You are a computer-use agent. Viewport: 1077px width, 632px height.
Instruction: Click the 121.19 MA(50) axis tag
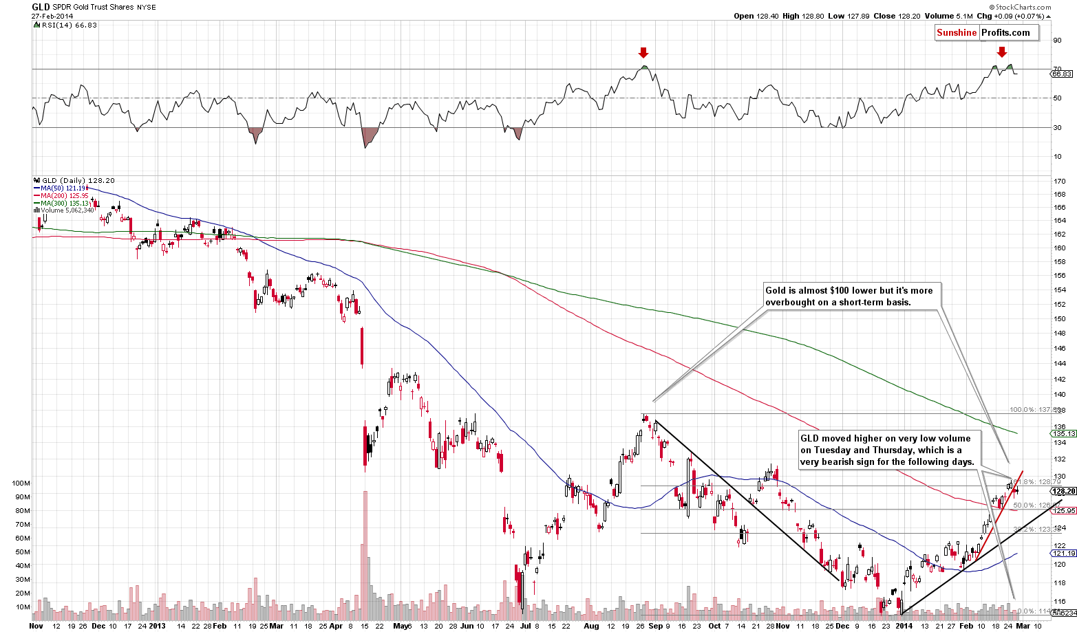(x=1063, y=553)
